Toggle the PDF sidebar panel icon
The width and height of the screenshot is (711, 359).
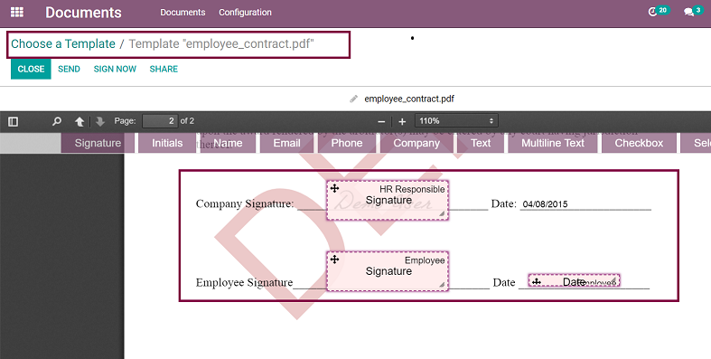14,121
